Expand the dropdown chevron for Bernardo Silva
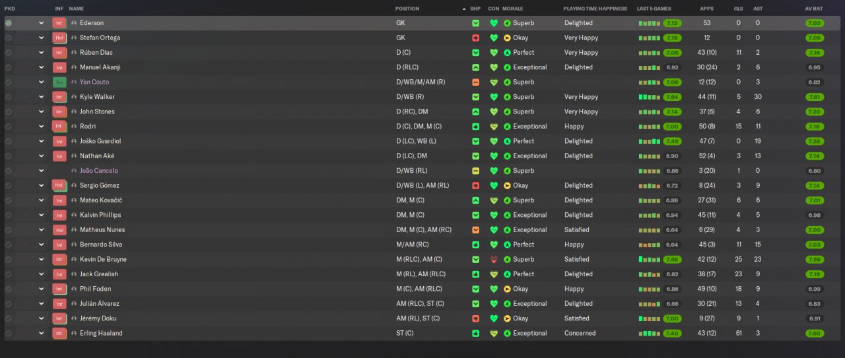 pyautogui.click(x=41, y=245)
